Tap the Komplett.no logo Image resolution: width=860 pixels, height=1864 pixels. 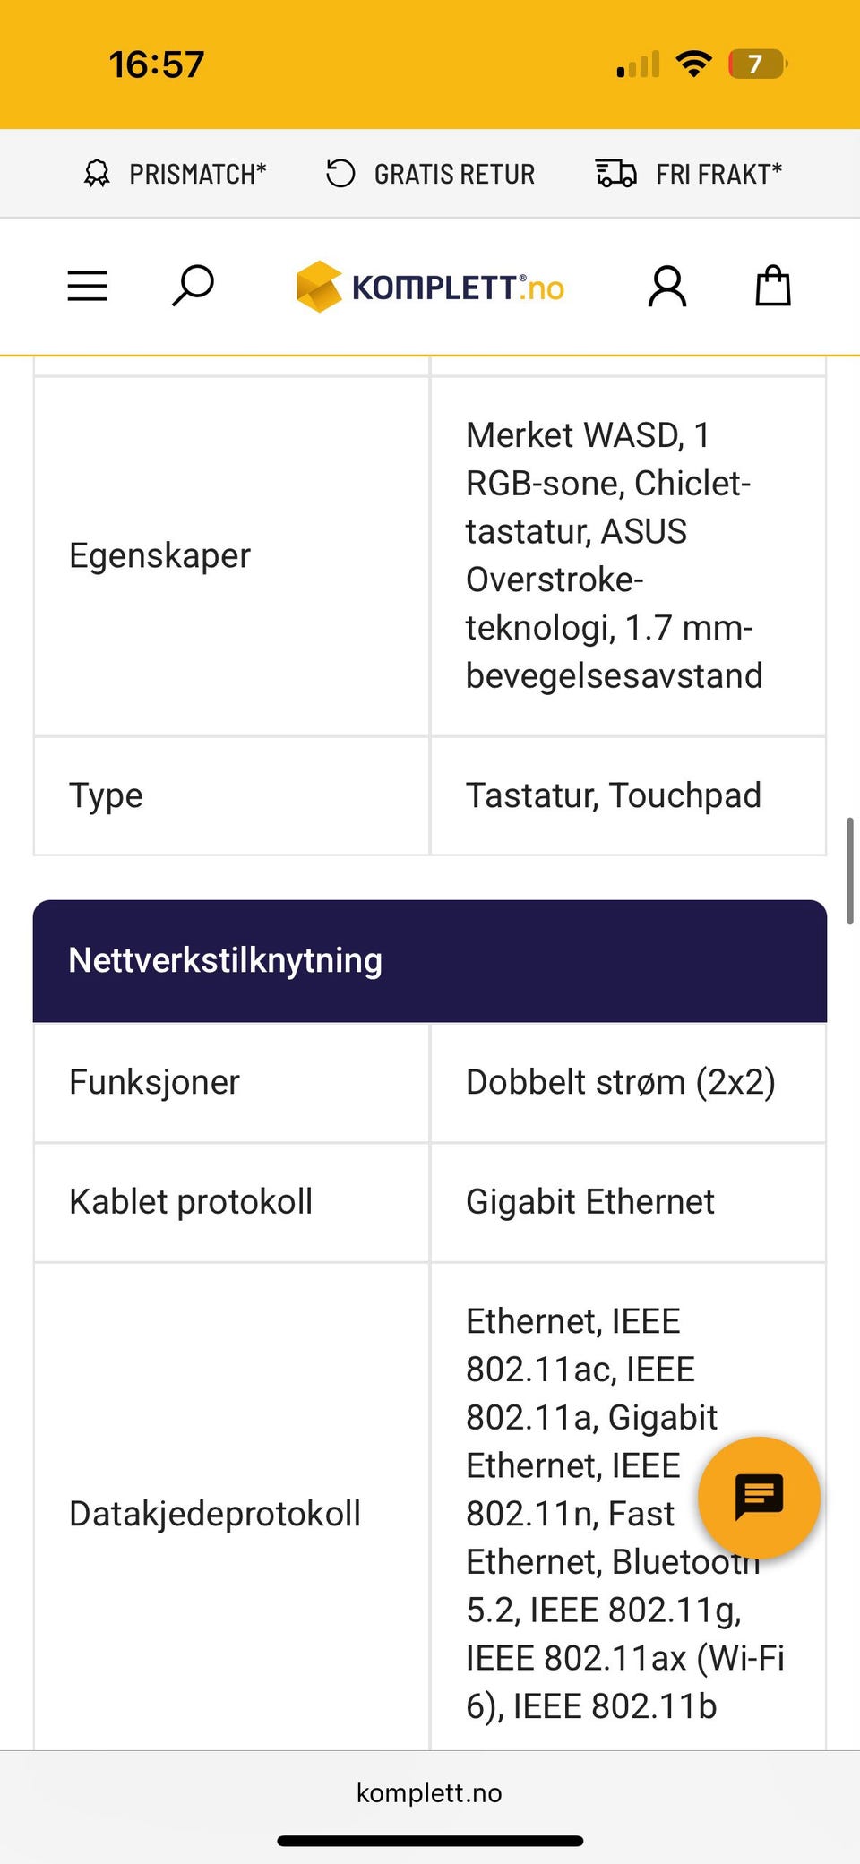point(431,287)
